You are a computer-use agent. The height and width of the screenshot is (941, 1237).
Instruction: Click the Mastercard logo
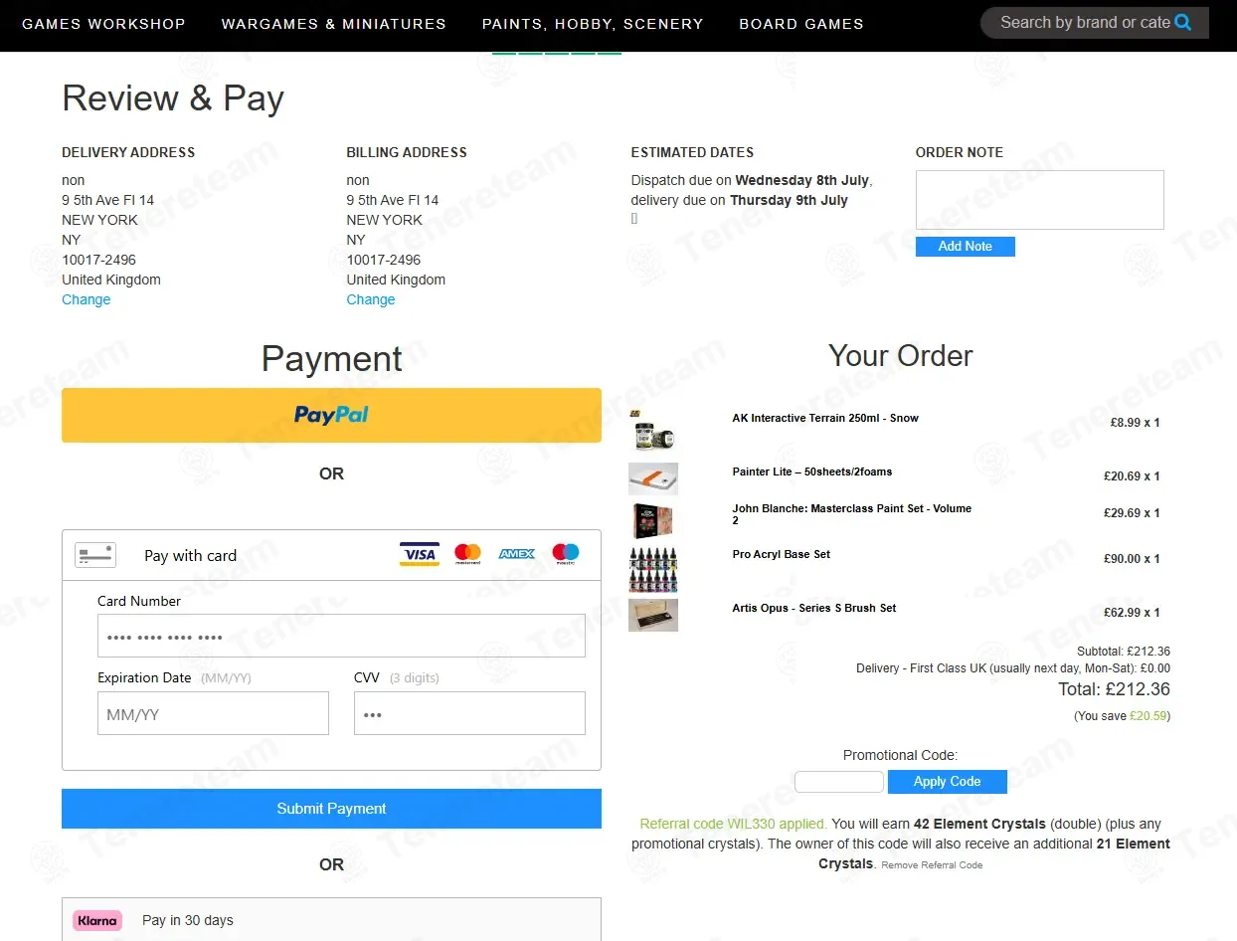[467, 554]
